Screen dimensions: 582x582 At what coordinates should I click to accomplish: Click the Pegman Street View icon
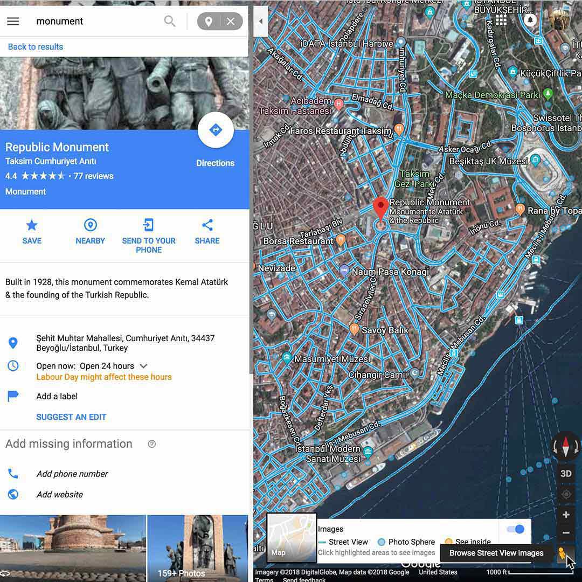(x=562, y=553)
